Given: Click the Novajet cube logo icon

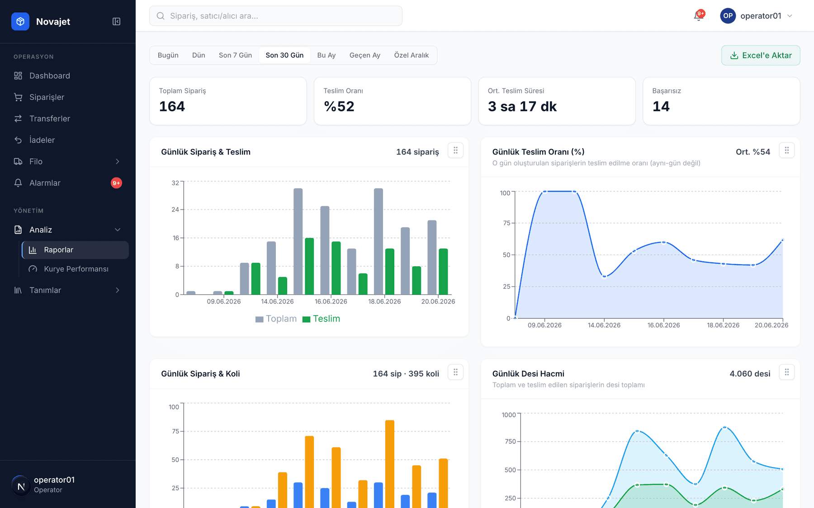Looking at the screenshot, I should 20,21.
